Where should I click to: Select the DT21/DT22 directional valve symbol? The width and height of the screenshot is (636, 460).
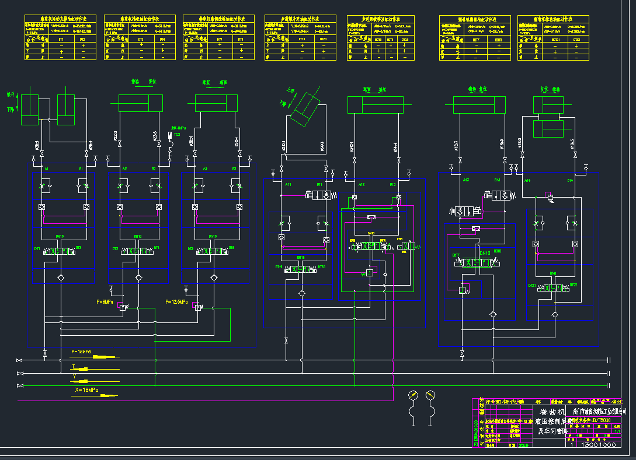point(553,287)
